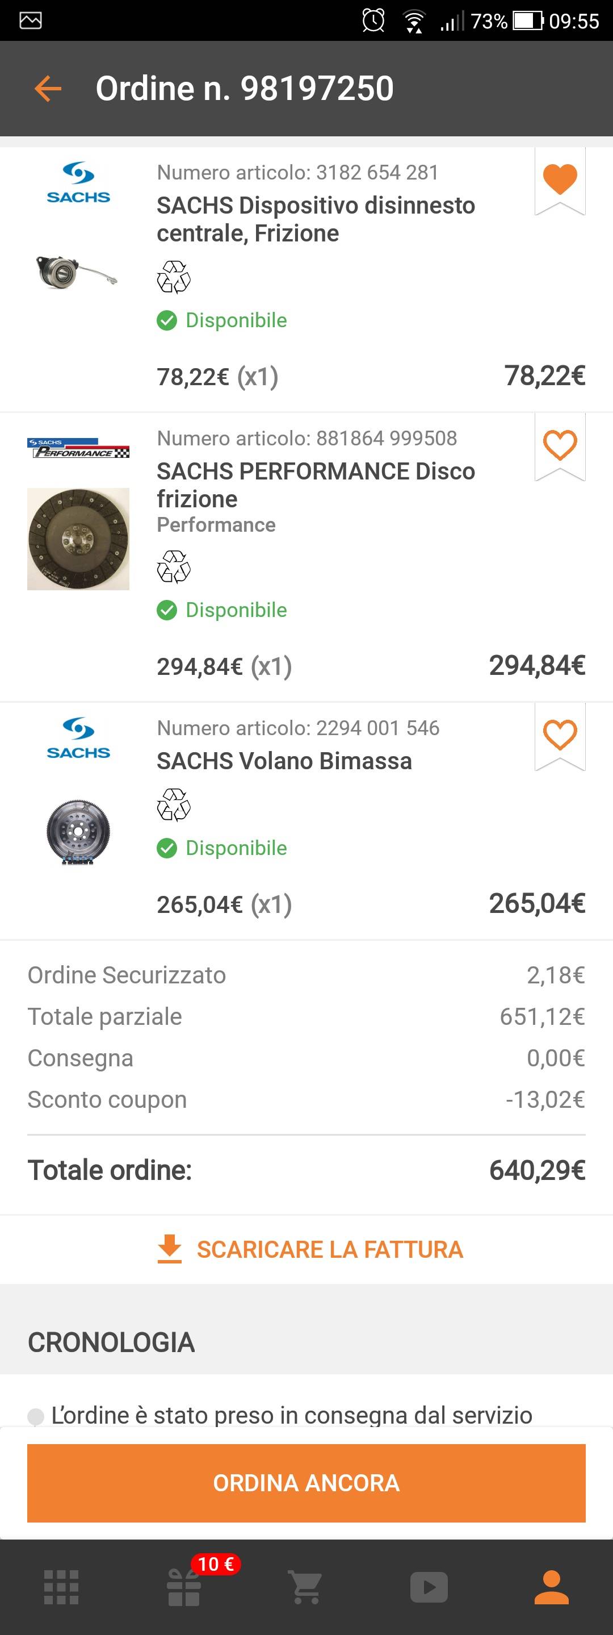Open the gift bonus tab with 10 € badge
The width and height of the screenshot is (613, 1635).
[x=184, y=1587]
